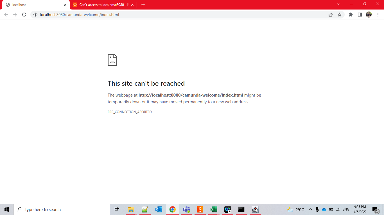384x215 pixels.
Task: Click the sad page error icon
Action: (112, 60)
